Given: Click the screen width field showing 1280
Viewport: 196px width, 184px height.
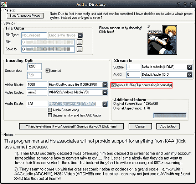Looking at the screenshot, I should (35, 66).
